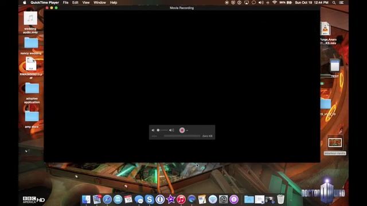367x206 pixels.
Task: Open the QuickTime Player application menu
Action: point(45,2)
